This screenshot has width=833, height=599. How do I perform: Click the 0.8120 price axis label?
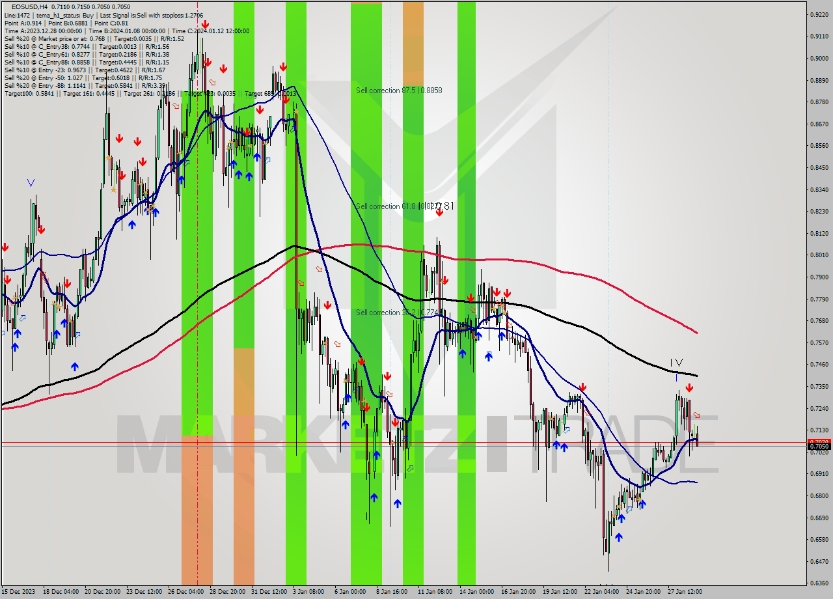(818, 233)
